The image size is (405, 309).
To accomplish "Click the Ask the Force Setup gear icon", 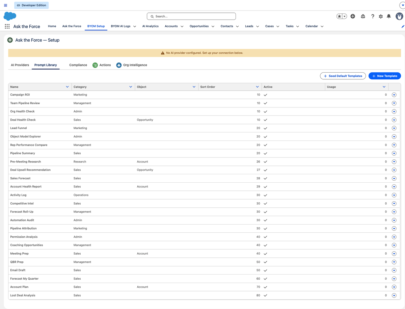I will 10,40.
